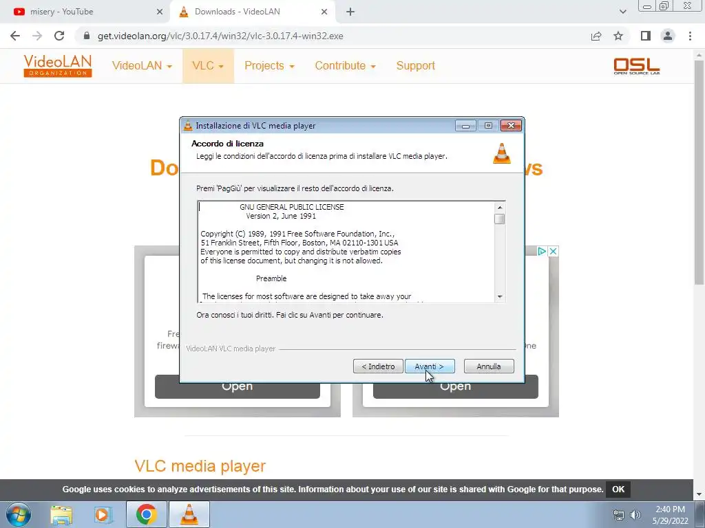Click the padlock site info icon
Screen dimensions: 705x528
click(87, 36)
